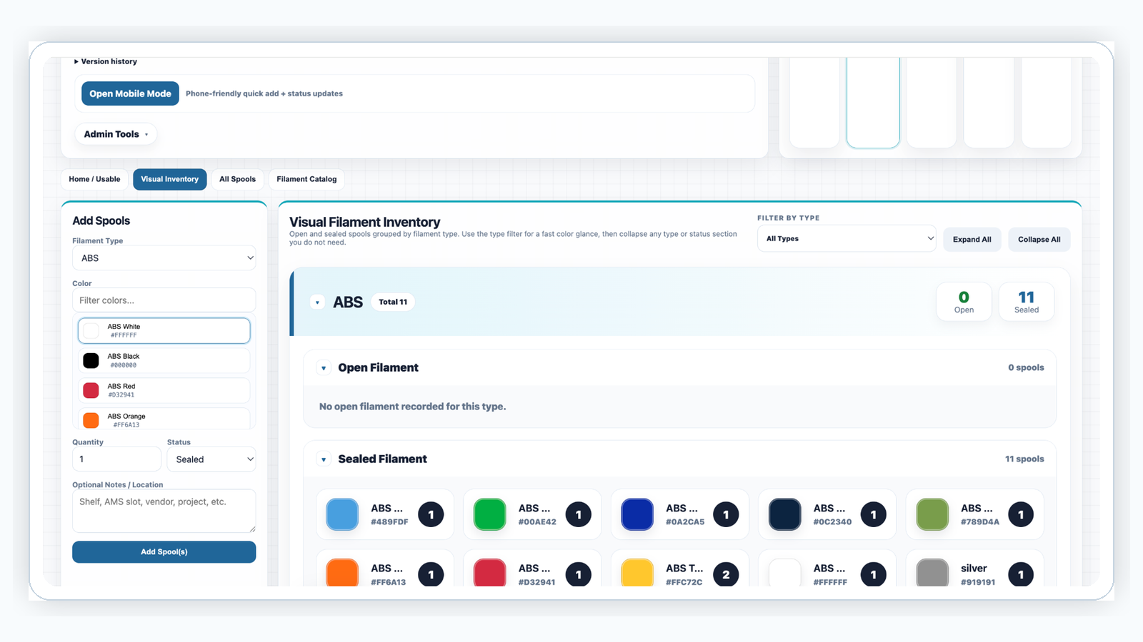Viewport: 1143px width, 642px height.
Task: Collapse the ABS type section arrow
Action: tap(318, 302)
